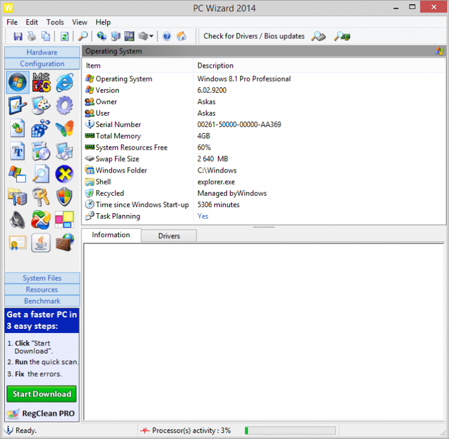Open the Edit menu
Screen dimensions: 449x439
pyautogui.click(x=32, y=22)
